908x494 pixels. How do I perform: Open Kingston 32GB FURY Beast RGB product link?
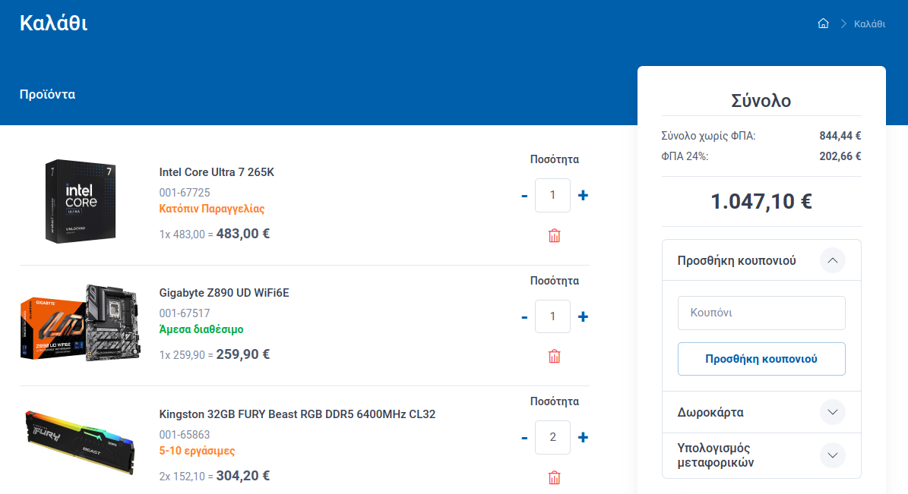[297, 414]
